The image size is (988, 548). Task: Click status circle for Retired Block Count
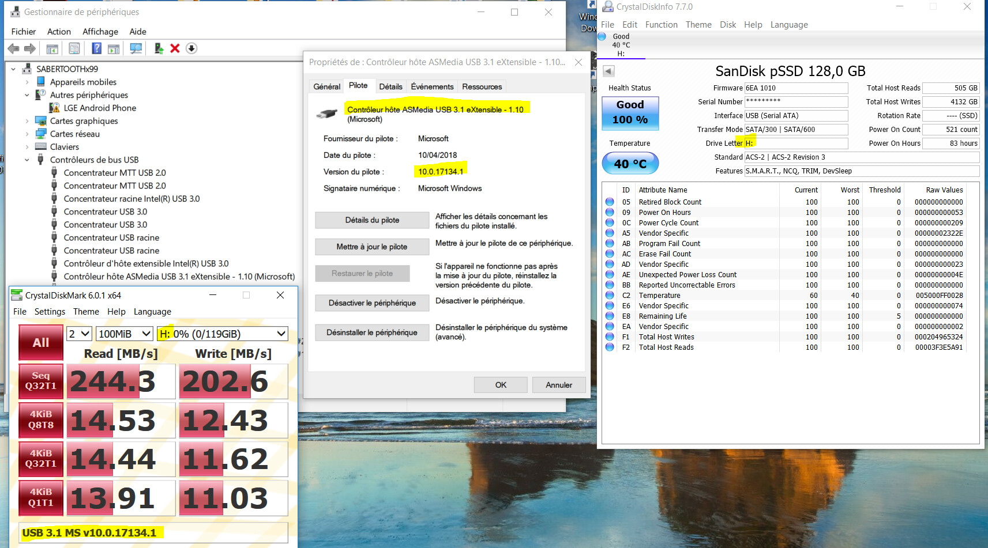(610, 202)
